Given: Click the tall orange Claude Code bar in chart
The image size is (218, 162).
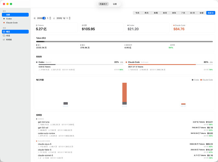Looking at the screenshot, I should 125,92.
